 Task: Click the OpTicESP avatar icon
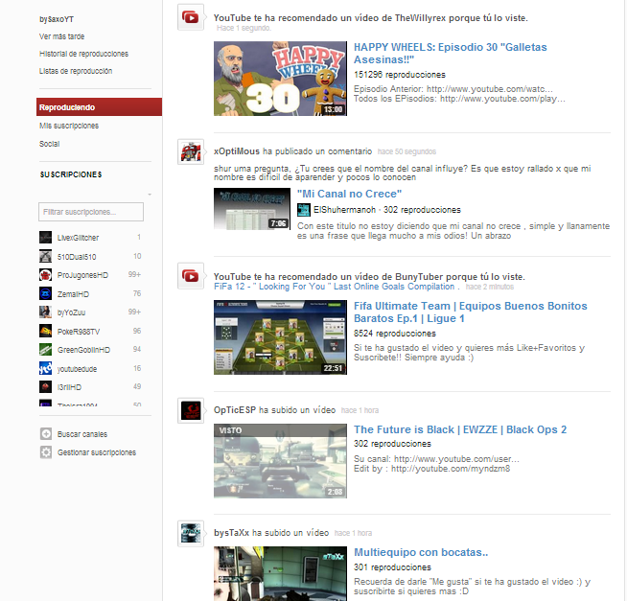(191, 410)
